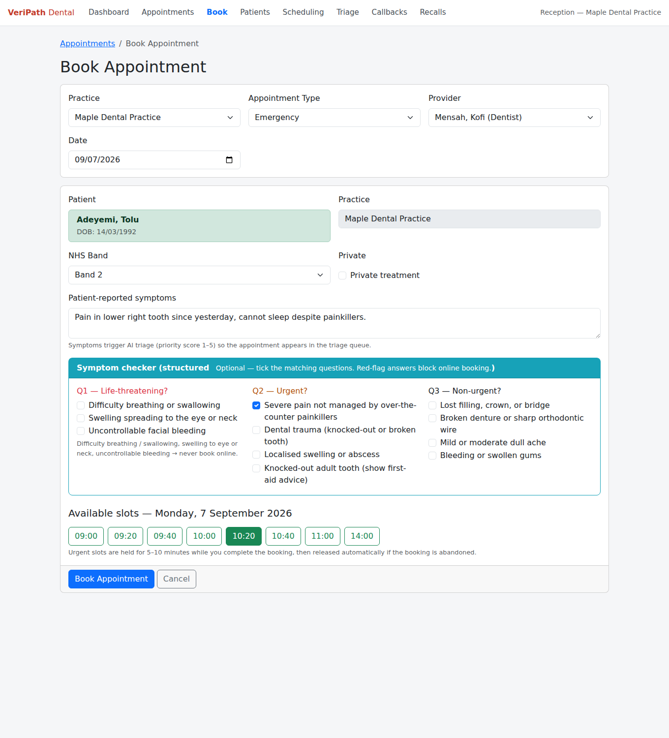Select the 14:00 slot
The width and height of the screenshot is (669, 738).
[362, 536]
